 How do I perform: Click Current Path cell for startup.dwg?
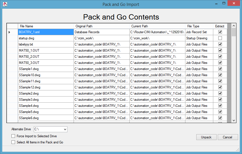tap(157, 38)
